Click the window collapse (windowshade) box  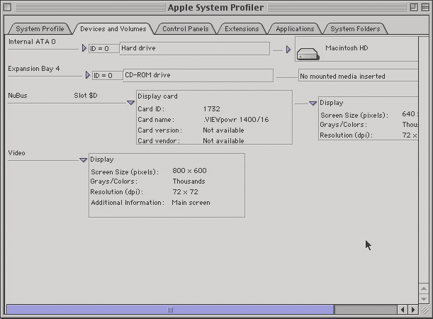tap(425, 8)
